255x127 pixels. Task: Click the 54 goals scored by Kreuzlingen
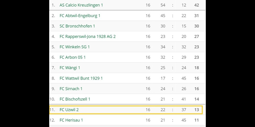163,5
